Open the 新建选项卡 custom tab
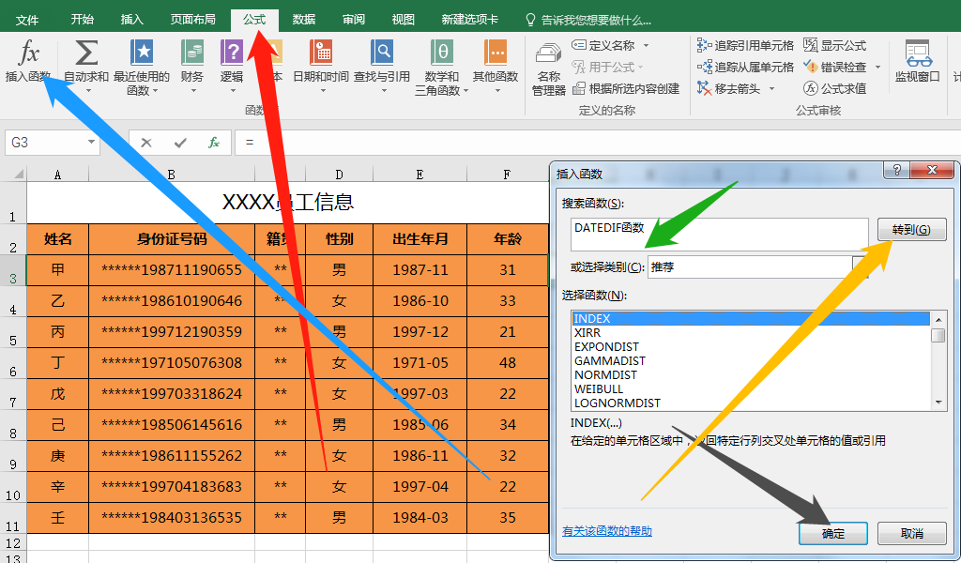This screenshot has height=563, width=961. click(x=469, y=20)
